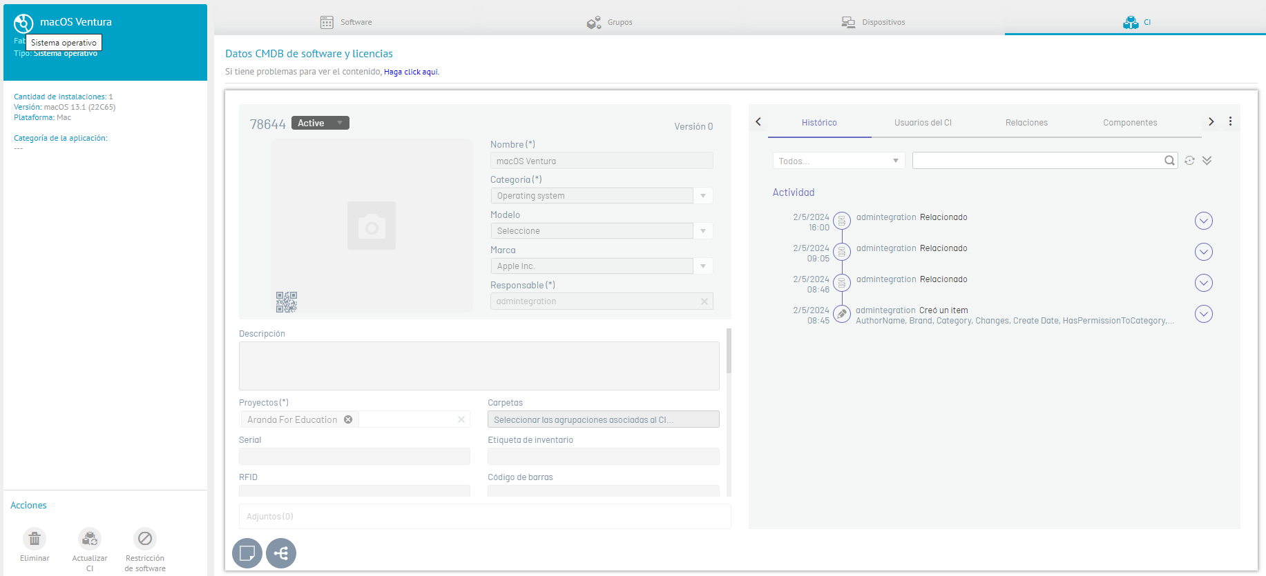Click the Actualizar CI icon

pyautogui.click(x=90, y=538)
